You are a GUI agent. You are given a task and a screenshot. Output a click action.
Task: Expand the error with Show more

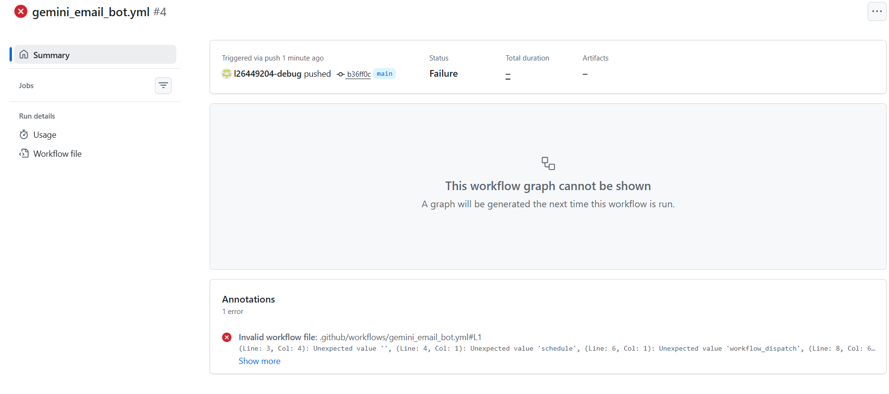point(259,361)
